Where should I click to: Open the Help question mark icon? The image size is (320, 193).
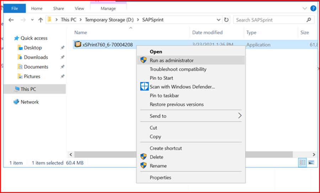313,9
